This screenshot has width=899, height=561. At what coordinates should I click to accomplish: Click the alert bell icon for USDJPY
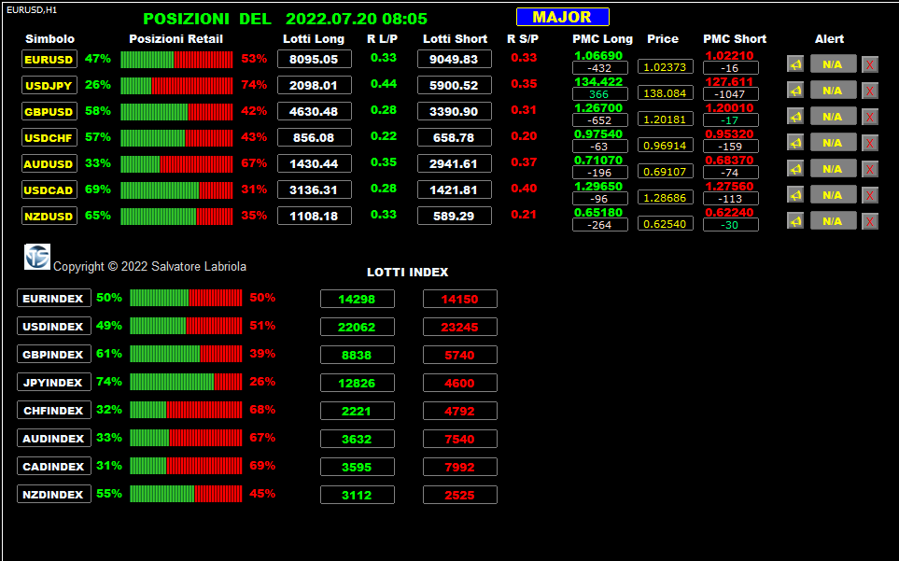point(795,91)
